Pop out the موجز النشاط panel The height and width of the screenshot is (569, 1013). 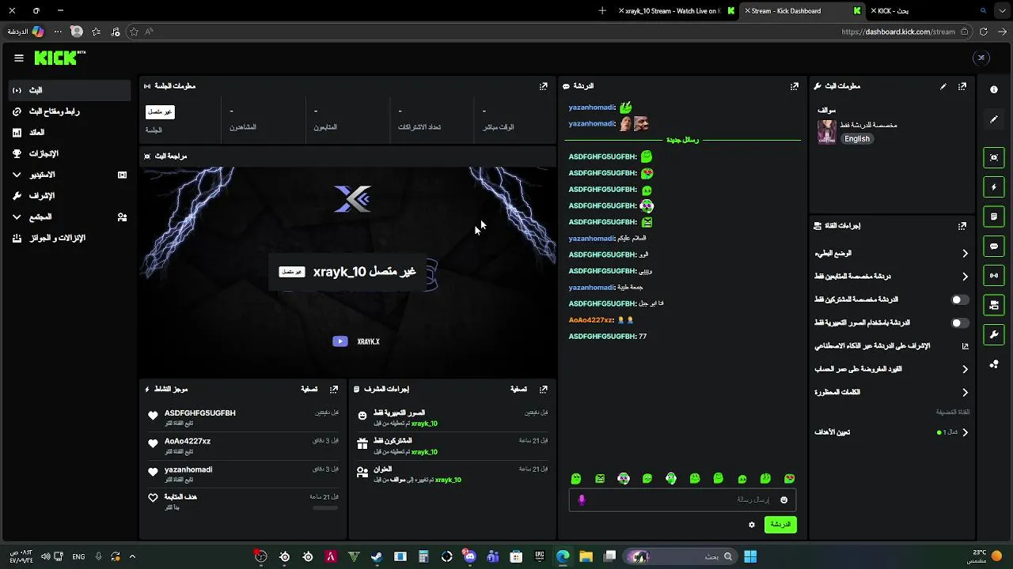(334, 390)
